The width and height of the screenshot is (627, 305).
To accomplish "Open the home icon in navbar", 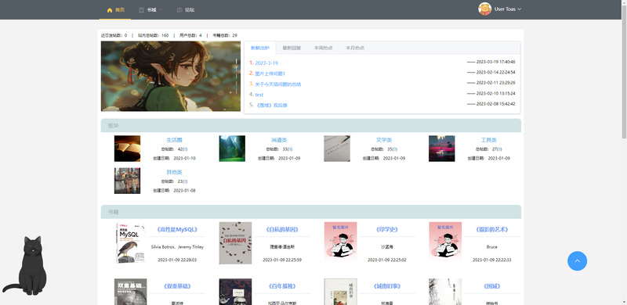I will (110, 10).
